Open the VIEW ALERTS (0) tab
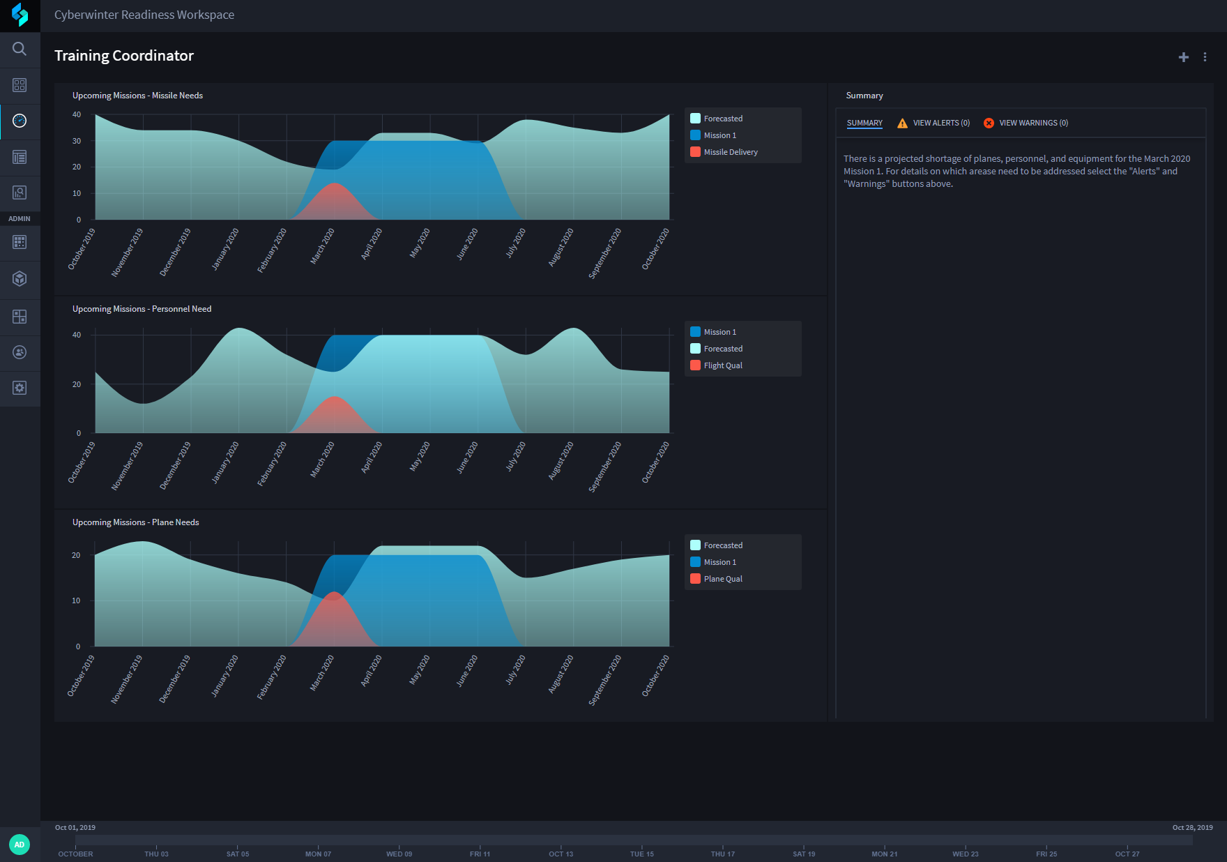The height and width of the screenshot is (862, 1227). (x=941, y=123)
